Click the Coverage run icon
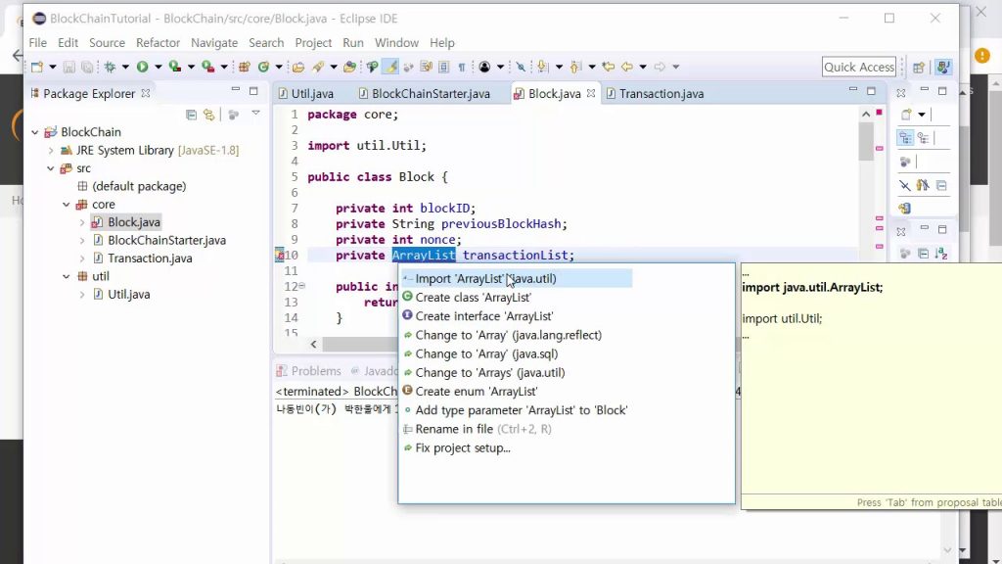The image size is (1002, 564). tap(174, 67)
